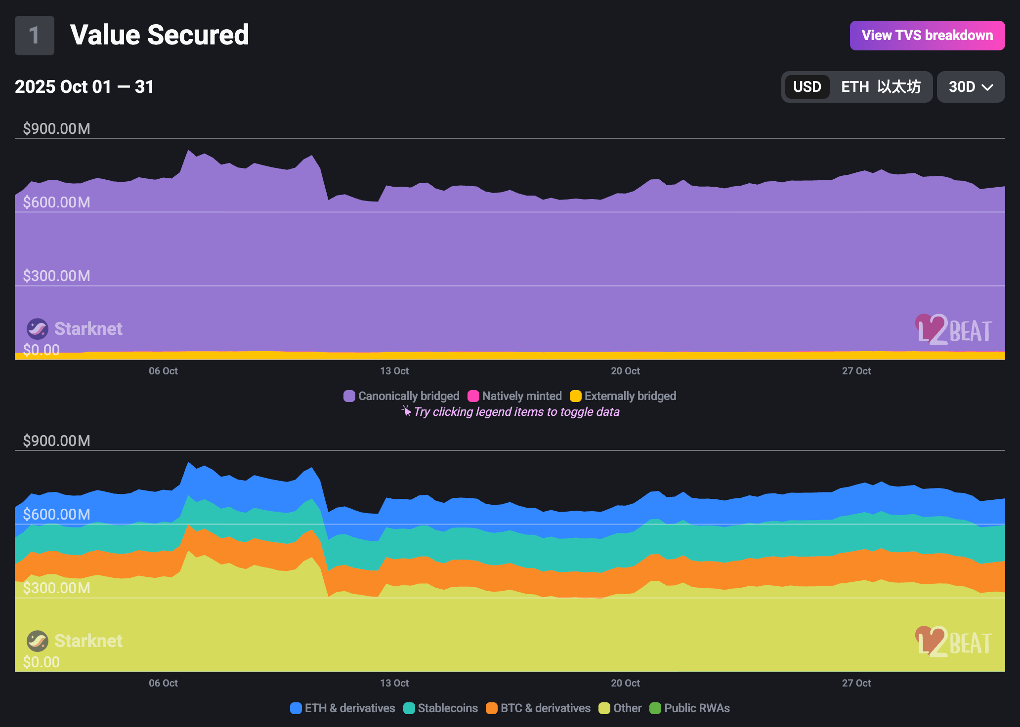1020x727 pixels.
Task: Switch currency to USD
Action: [x=807, y=87]
